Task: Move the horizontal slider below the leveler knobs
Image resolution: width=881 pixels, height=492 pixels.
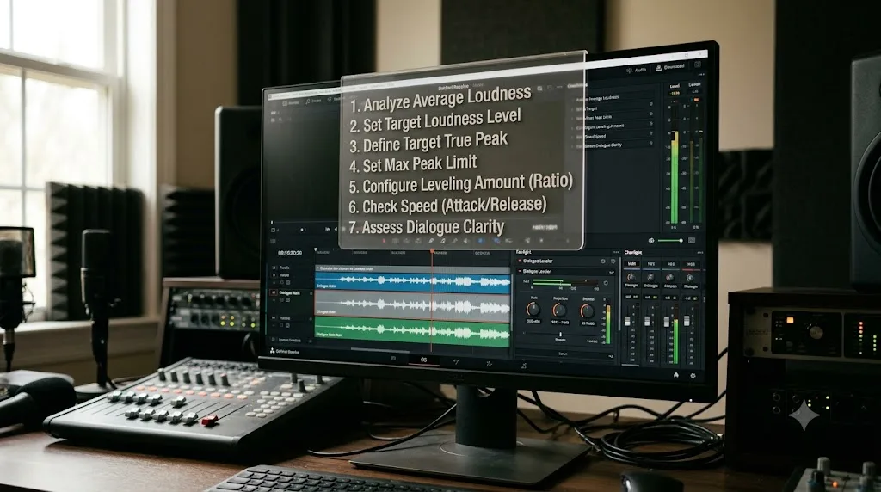Action: 561,335
